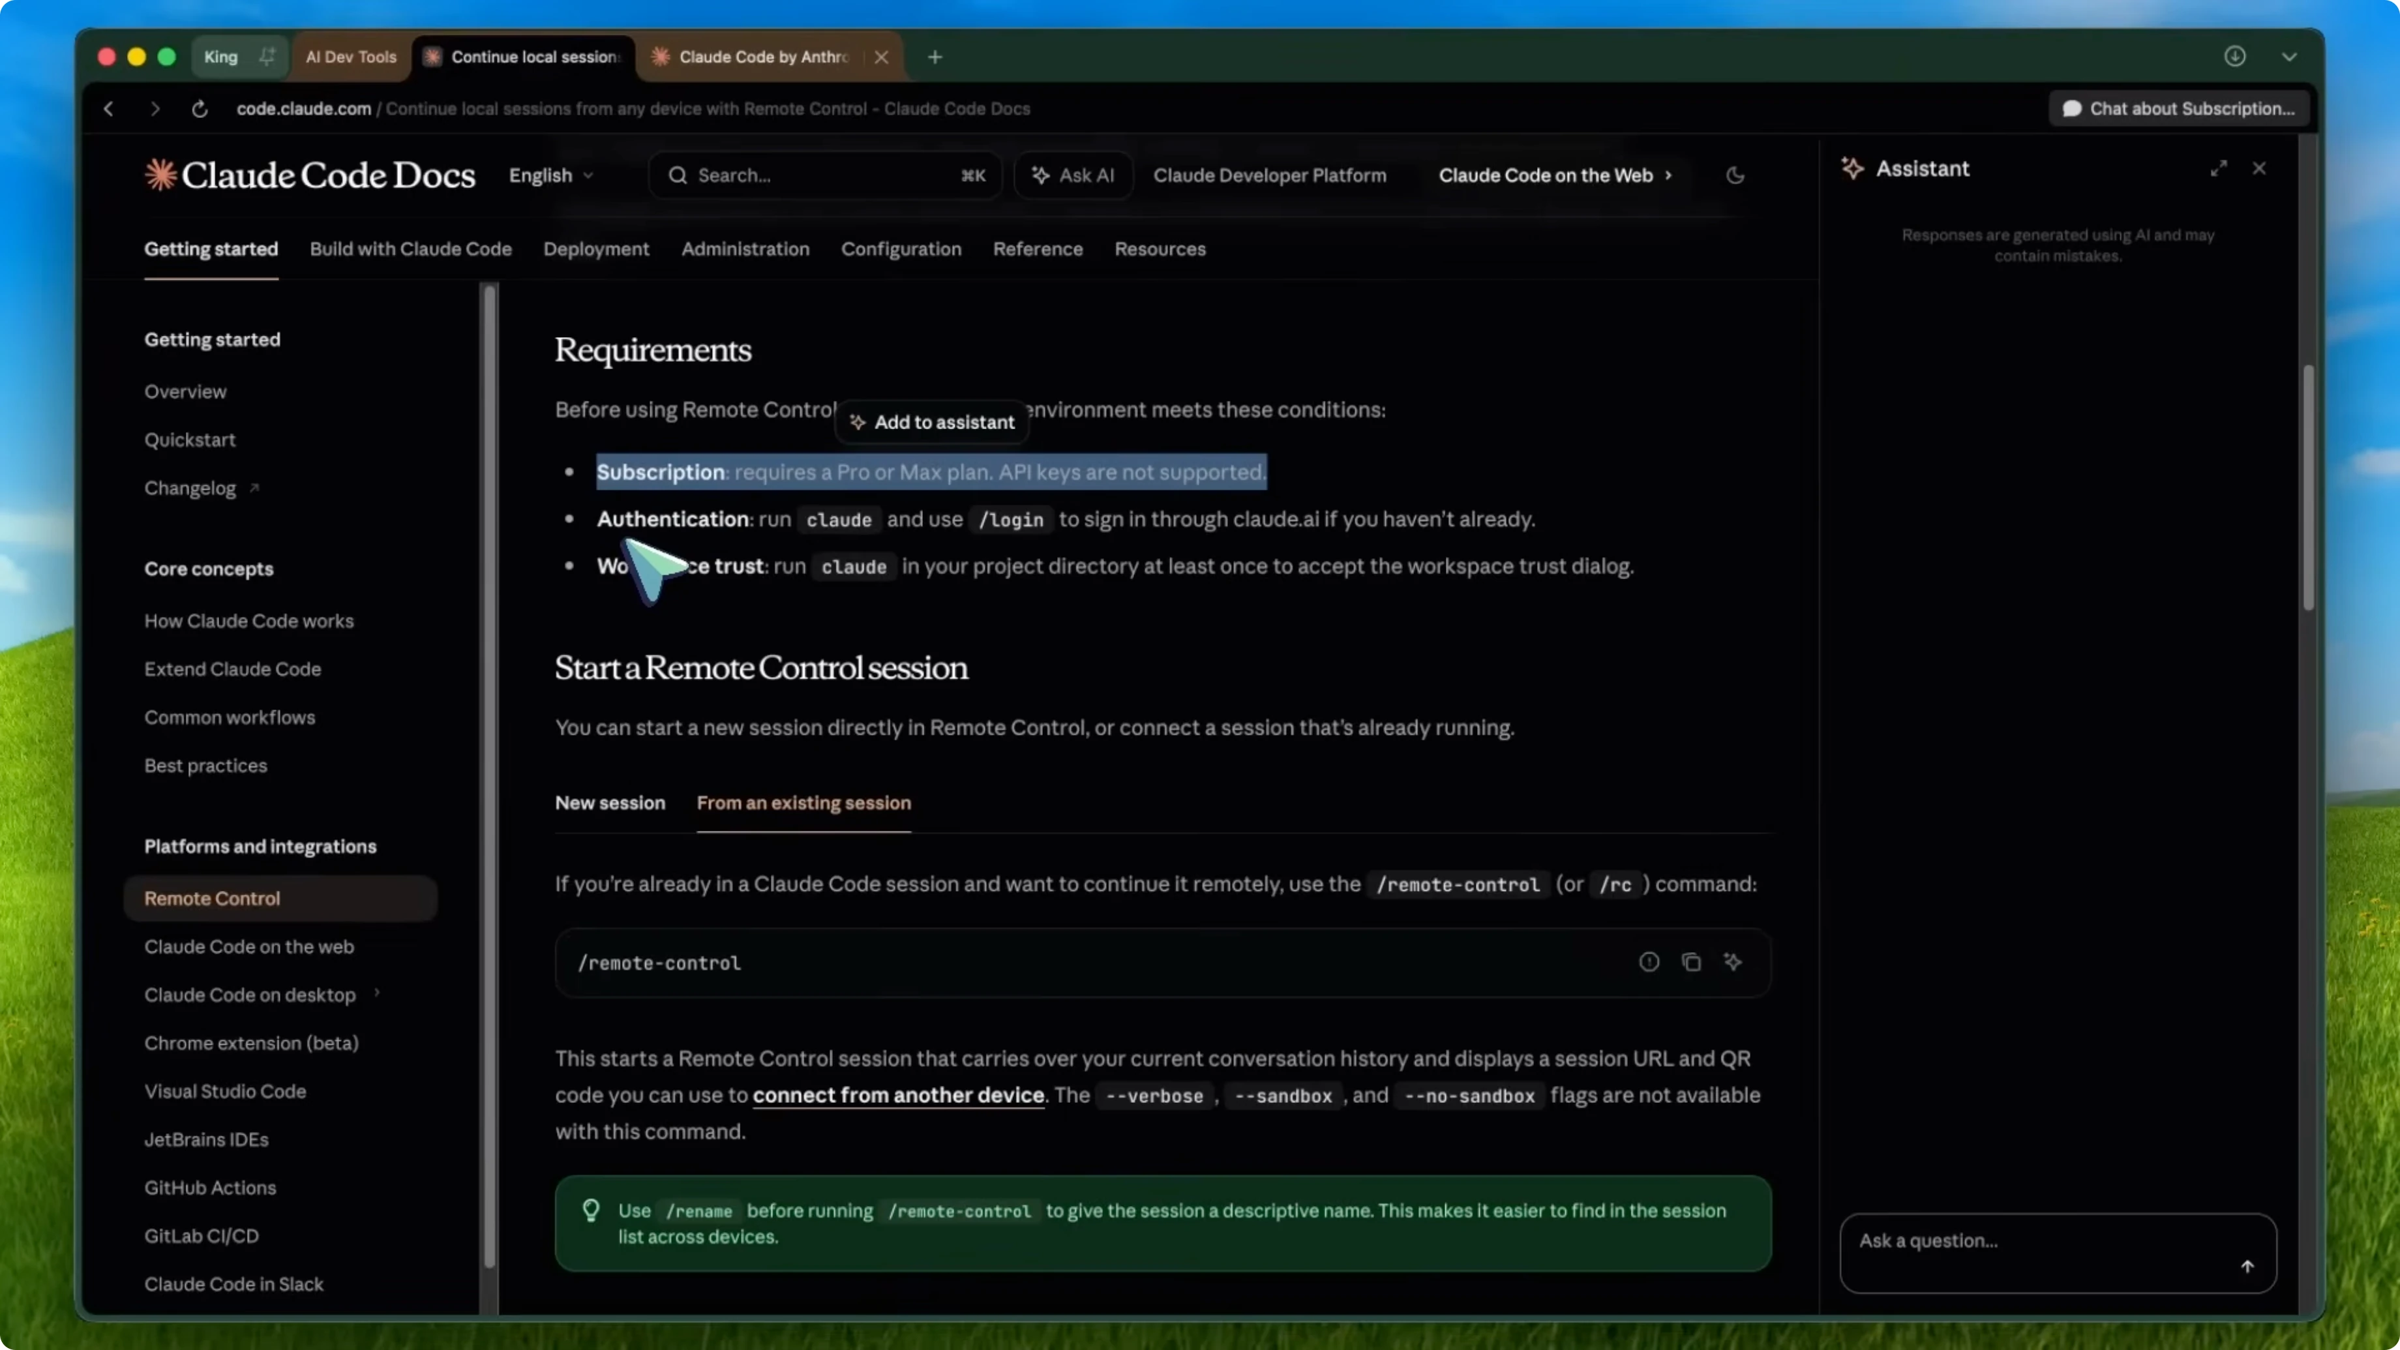The height and width of the screenshot is (1350, 2400).
Task: Click the Add to assistant popup button
Action: coord(932,422)
